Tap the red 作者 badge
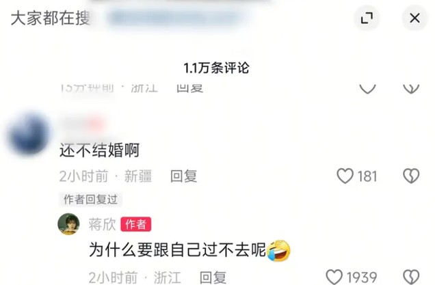Viewport: 435px width, 285px height. (x=135, y=224)
